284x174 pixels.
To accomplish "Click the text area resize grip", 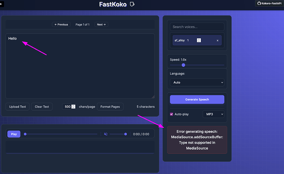I will (153, 97).
